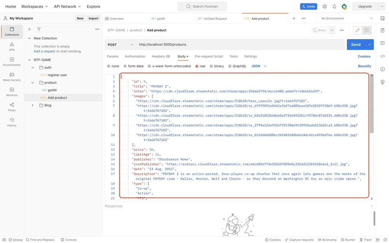
Task: Switch to the Tests tab
Action: click(234, 57)
